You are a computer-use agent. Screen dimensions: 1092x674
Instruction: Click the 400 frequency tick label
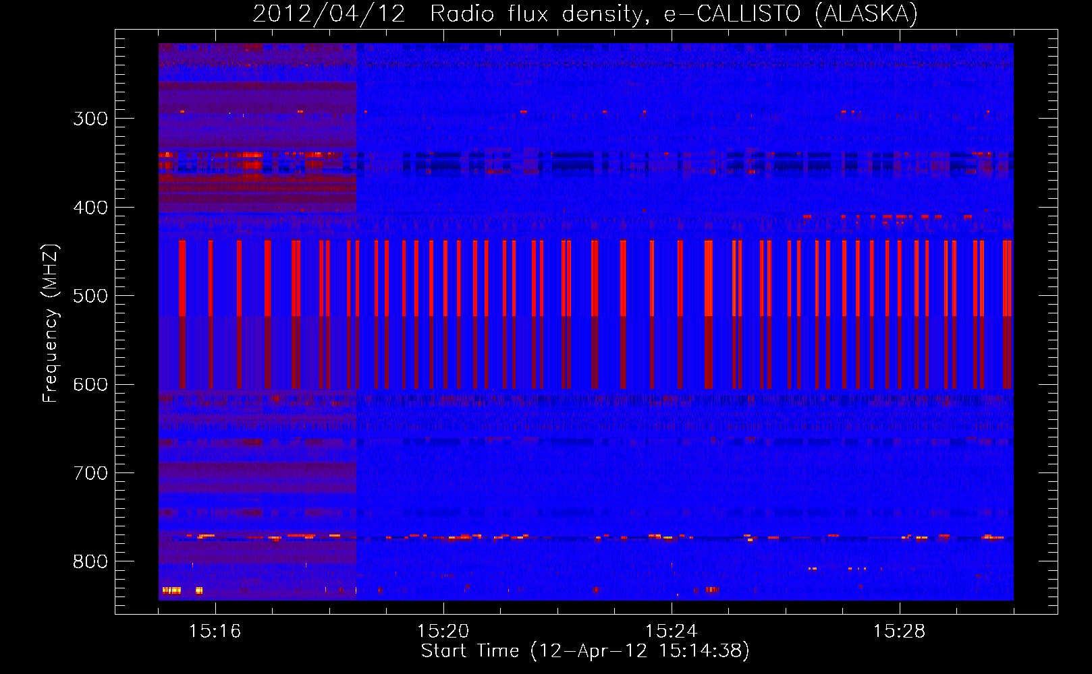[x=90, y=208]
